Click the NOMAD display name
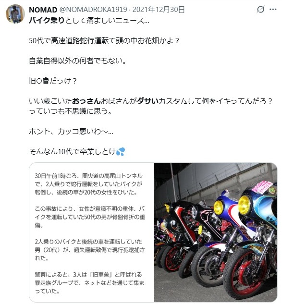This screenshot has height=304, width=282. click(43, 10)
